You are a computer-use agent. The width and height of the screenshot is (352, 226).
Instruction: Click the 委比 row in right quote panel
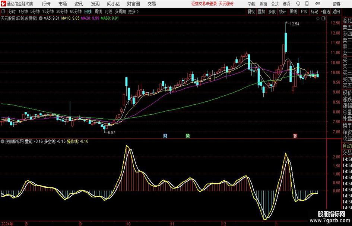(x=347, y=20)
